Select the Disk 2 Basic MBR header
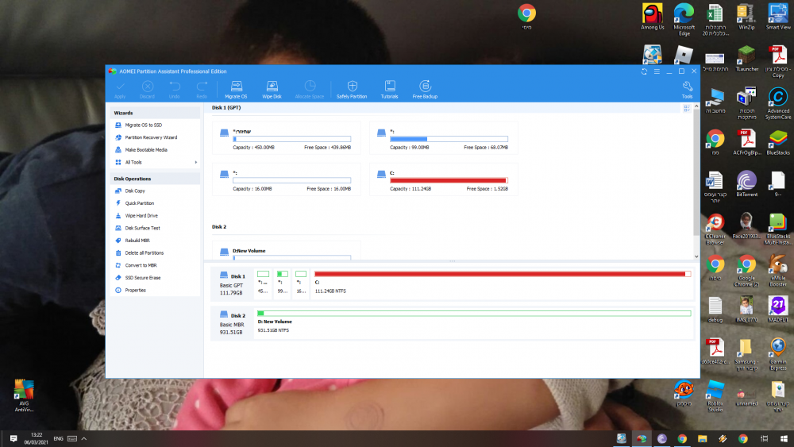The image size is (794, 447). tap(231, 323)
